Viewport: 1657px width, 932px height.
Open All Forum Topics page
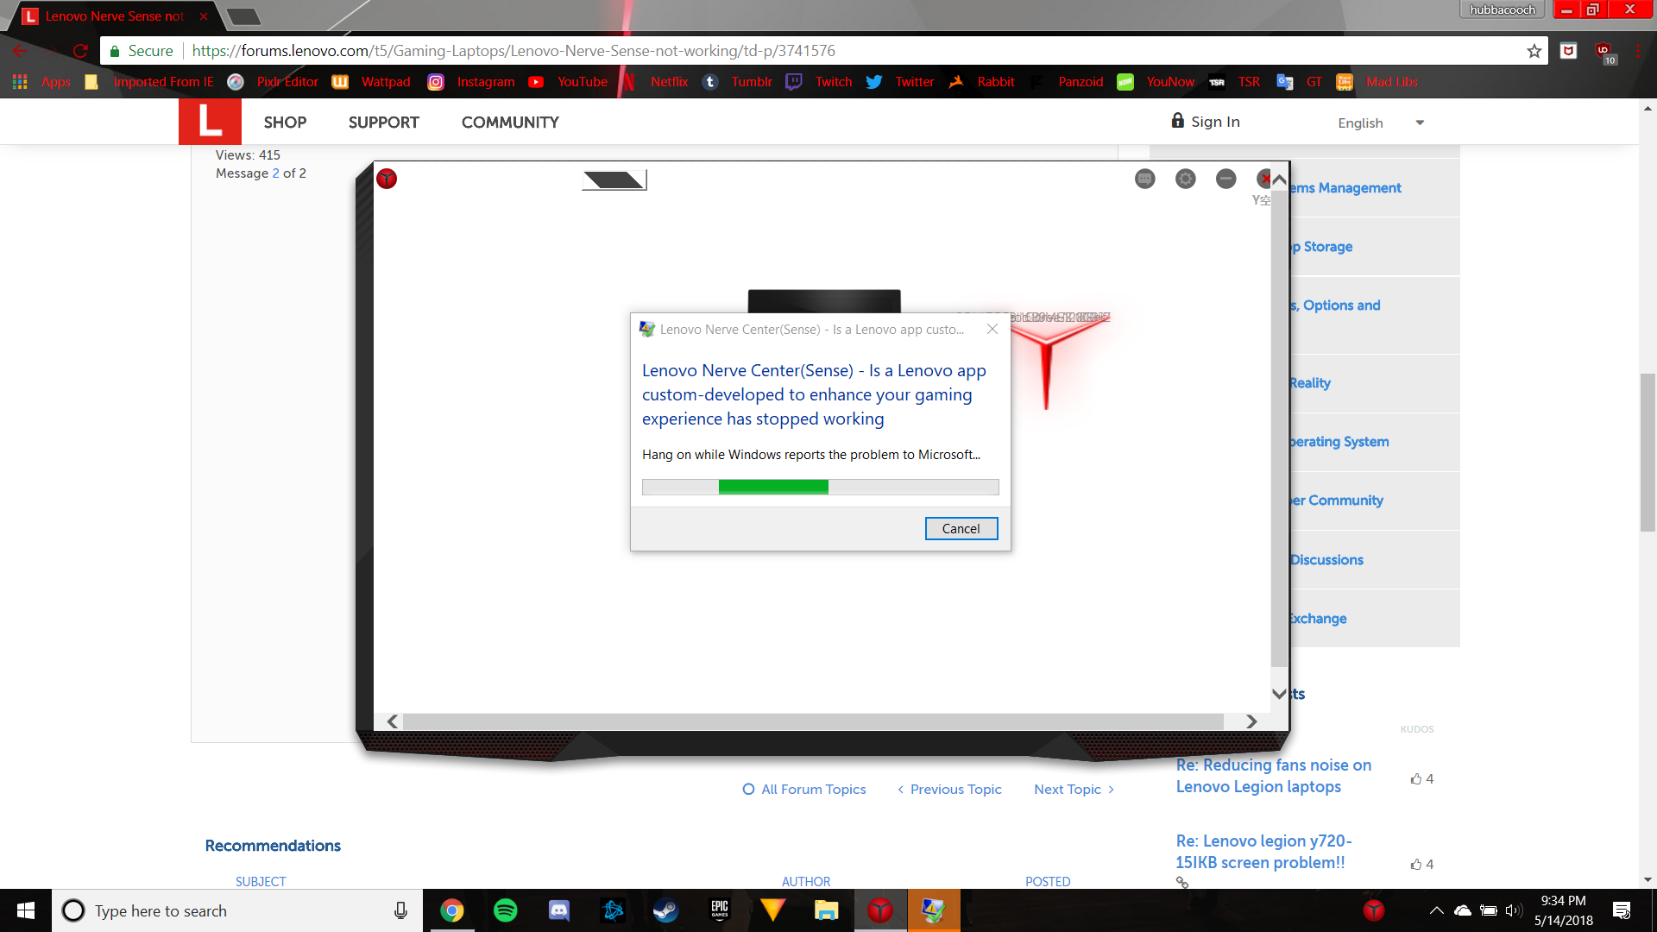(x=804, y=790)
